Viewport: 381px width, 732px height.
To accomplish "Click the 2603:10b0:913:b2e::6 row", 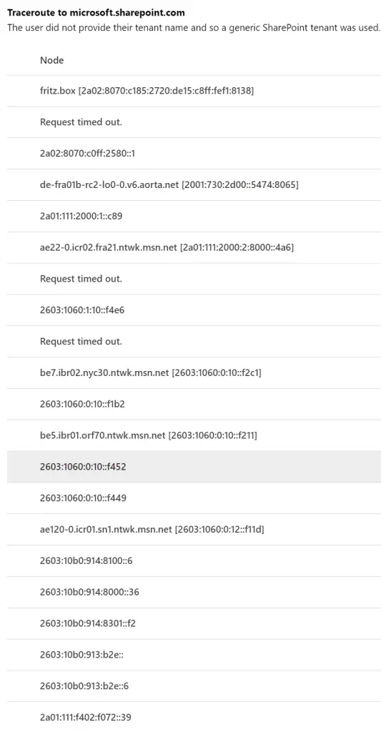I will 194,686.
